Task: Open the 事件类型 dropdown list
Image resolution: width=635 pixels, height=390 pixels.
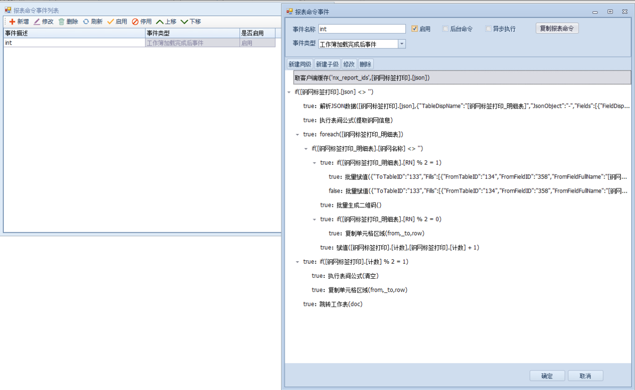Action: (x=402, y=44)
